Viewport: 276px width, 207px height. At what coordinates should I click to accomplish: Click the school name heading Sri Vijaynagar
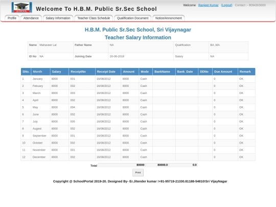pos(138,30)
